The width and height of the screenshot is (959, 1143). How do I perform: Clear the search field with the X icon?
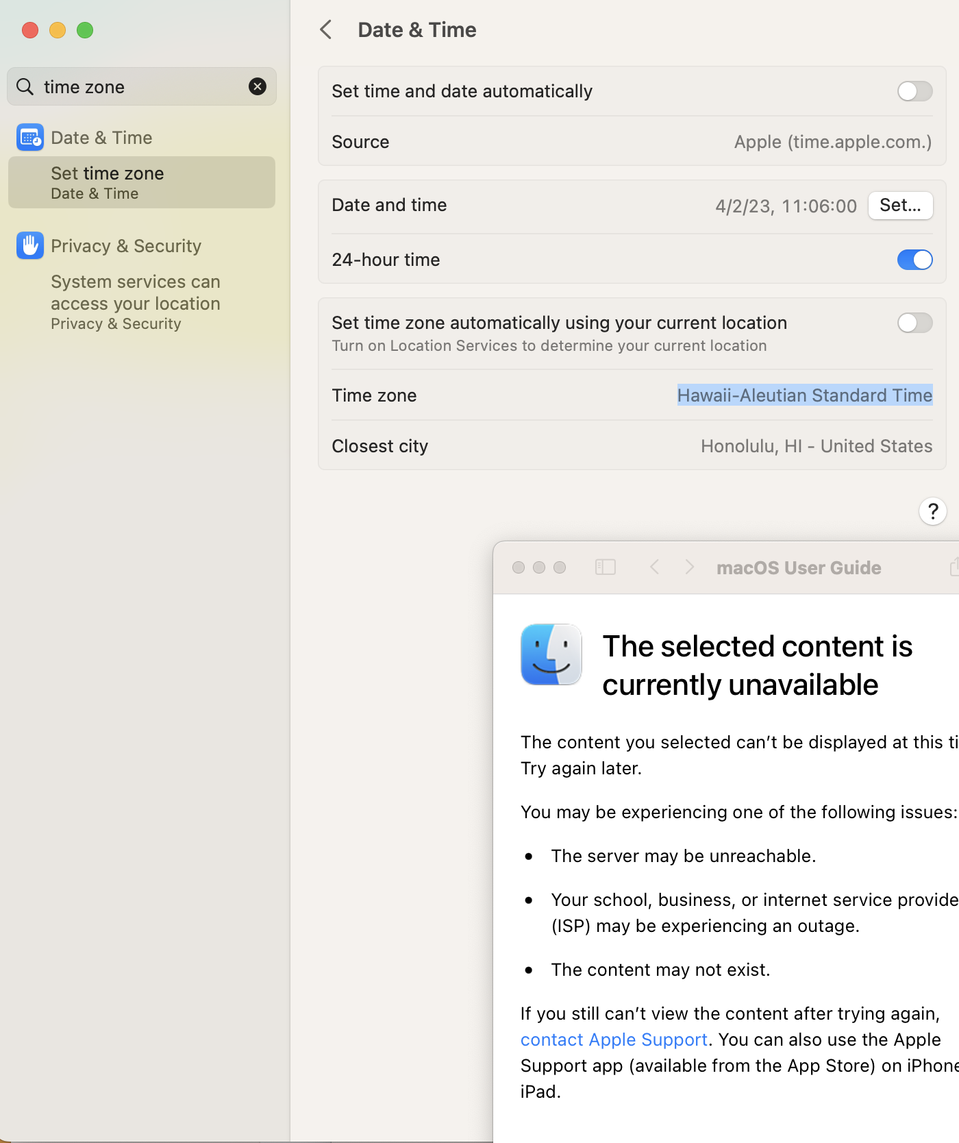(x=258, y=86)
